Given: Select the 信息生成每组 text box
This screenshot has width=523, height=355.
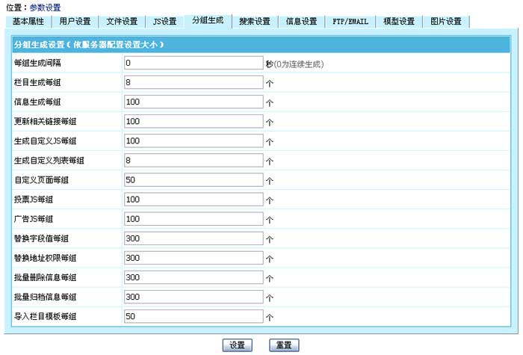Looking at the screenshot, I should pos(194,102).
